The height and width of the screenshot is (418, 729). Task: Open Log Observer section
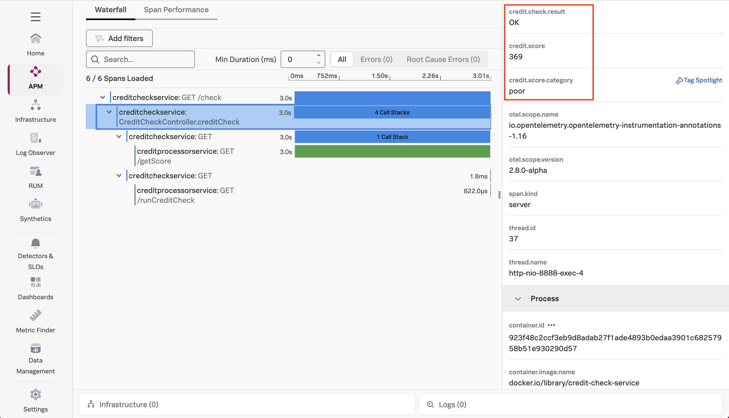coord(35,144)
